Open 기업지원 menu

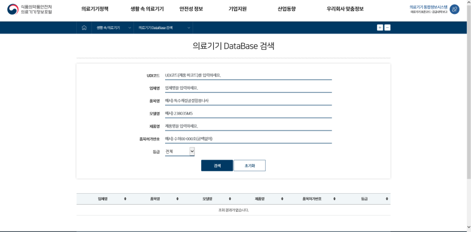pos(237,9)
